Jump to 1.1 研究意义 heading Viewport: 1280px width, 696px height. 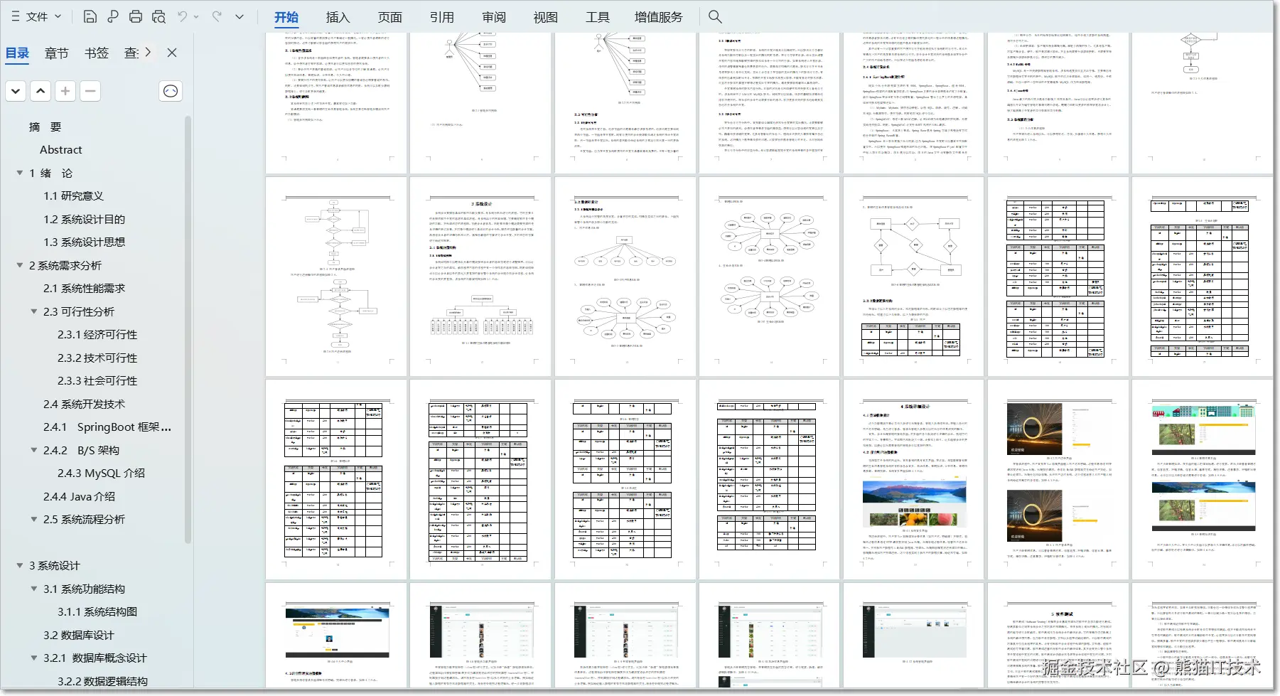(x=74, y=196)
